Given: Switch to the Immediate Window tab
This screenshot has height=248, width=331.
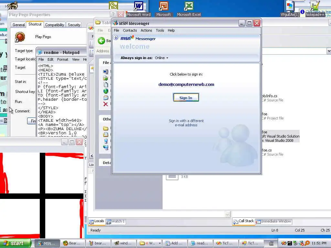Looking at the screenshot, I should click(273, 222).
